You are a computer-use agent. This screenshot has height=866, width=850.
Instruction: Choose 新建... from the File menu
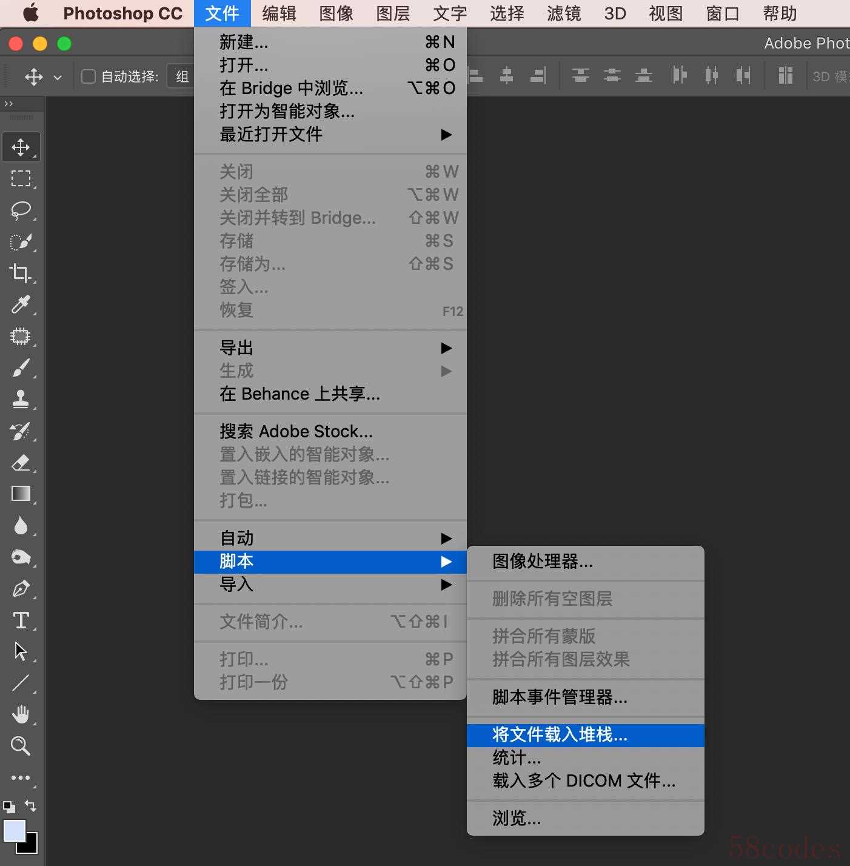[330, 42]
